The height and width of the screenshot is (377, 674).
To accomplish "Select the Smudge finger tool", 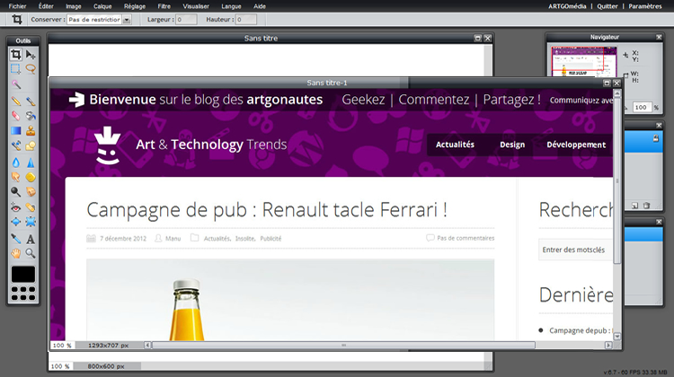I will click(16, 177).
